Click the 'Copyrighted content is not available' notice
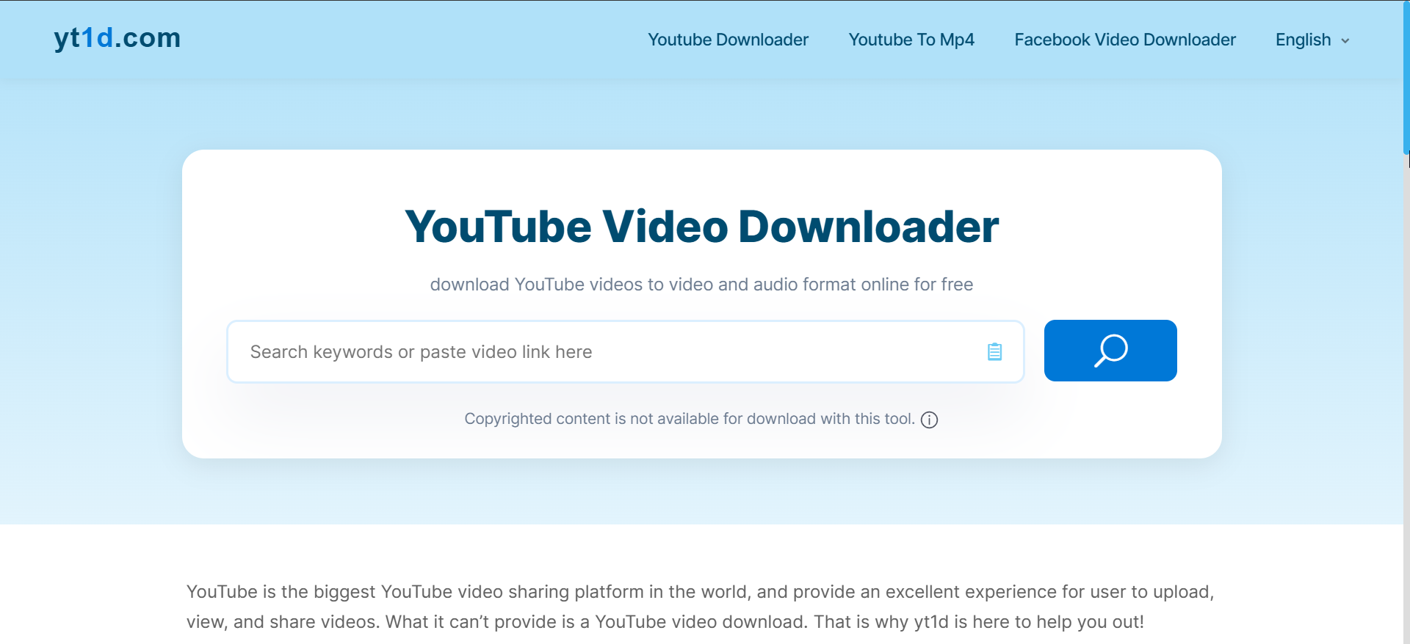 (690, 419)
